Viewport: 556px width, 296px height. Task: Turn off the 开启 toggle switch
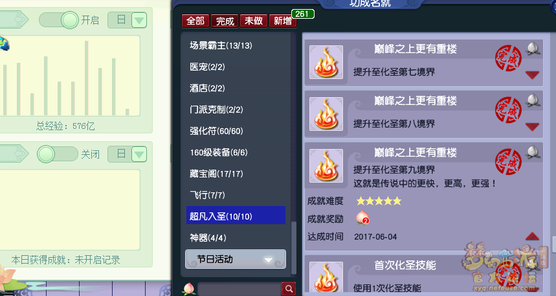coord(59,20)
